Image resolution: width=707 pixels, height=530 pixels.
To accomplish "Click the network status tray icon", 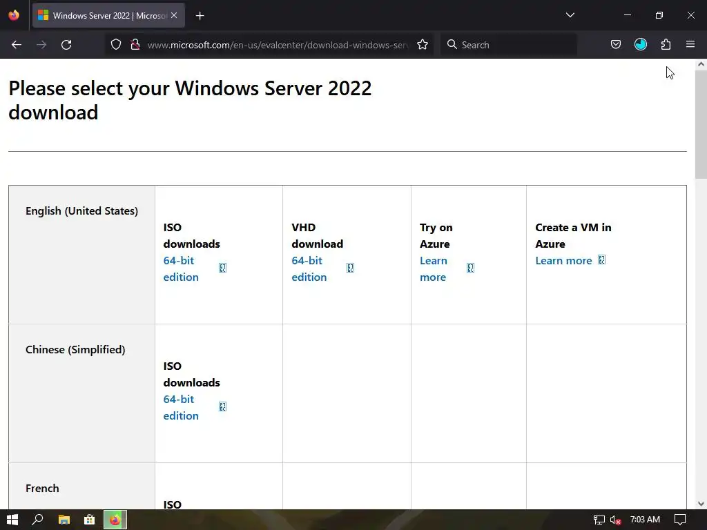I will 599,520.
